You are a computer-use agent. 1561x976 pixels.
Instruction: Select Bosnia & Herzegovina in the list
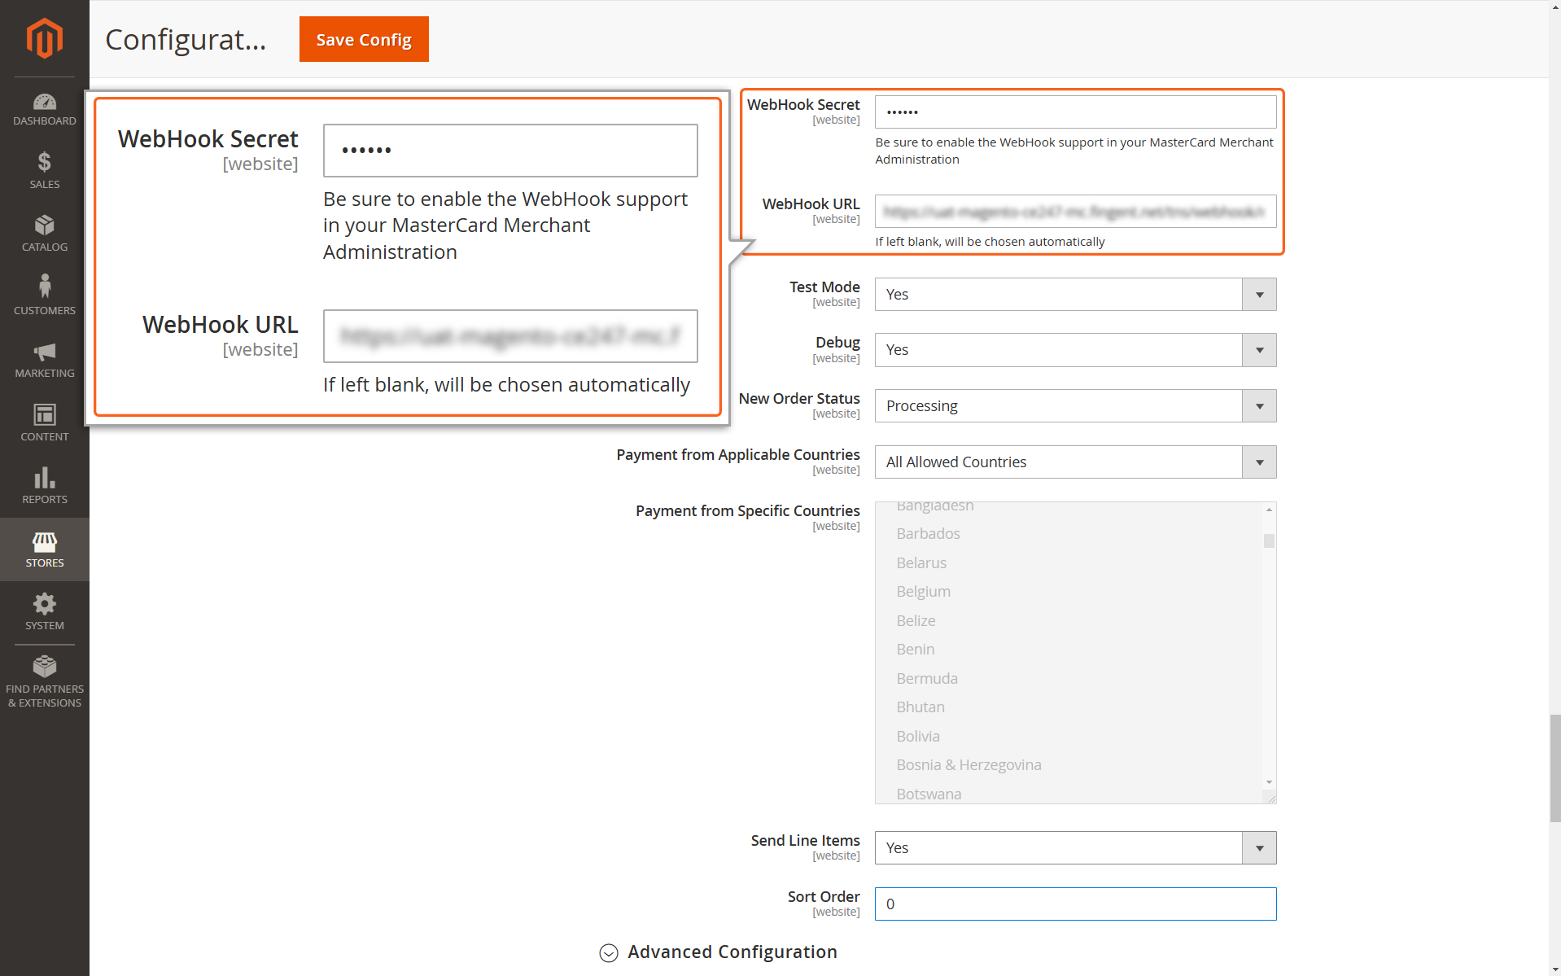click(969, 764)
